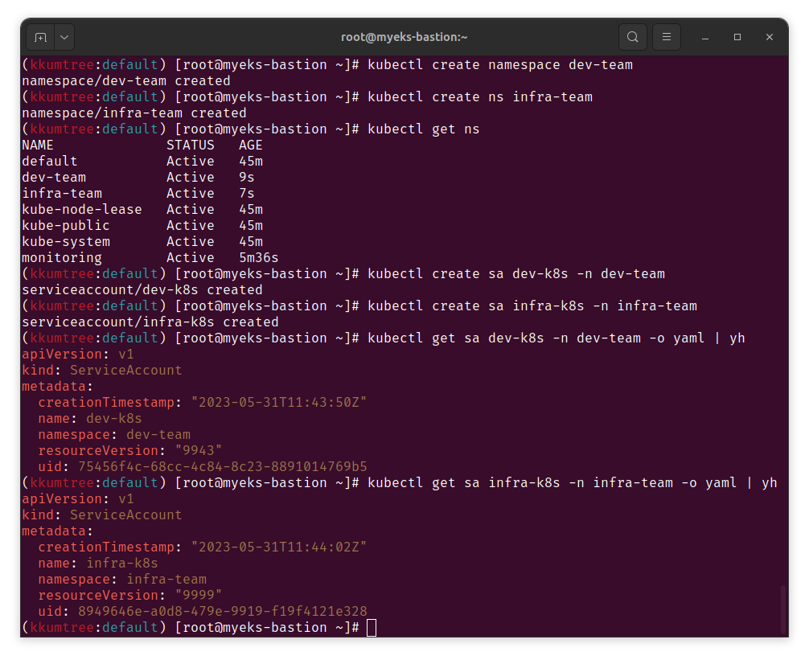809x660 pixels.
Task: Click the resourceVersion '9999' value
Action: (x=199, y=596)
